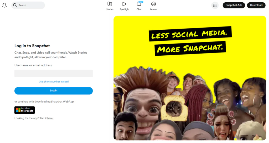Click Use phone number instead link
This screenshot has width=269, height=143.
tap(54, 82)
